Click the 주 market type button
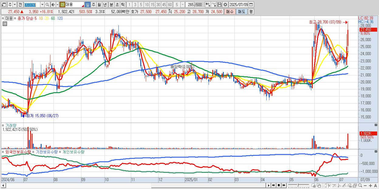Image resolution: width=379 pixels, height=189 pixels. click(x=10, y=5)
